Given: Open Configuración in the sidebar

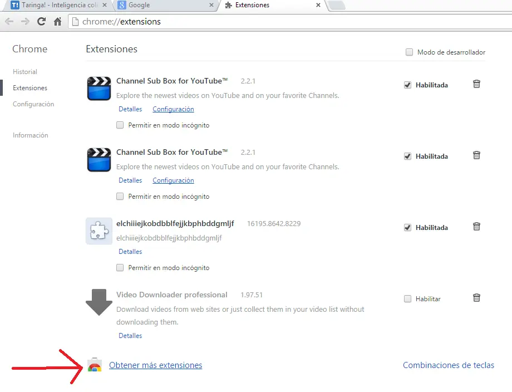Looking at the screenshot, I should click(x=33, y=104).
